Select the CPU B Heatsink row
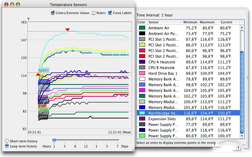 click(188, 68)
